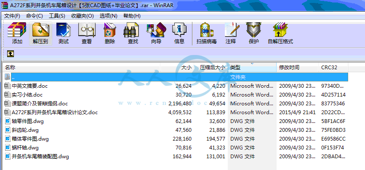Select file name 蜗杆轴.dwg
Image resolution: width=365 pixels, height=170 pixels.
(25, 148)
